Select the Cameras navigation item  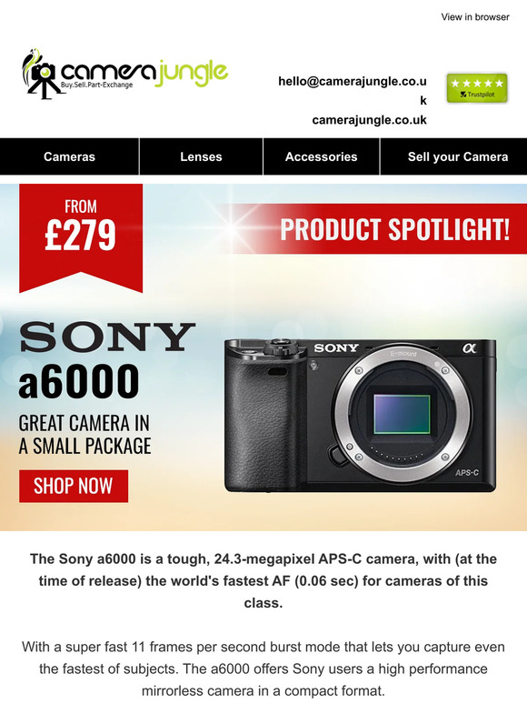(x=70, y=156)
